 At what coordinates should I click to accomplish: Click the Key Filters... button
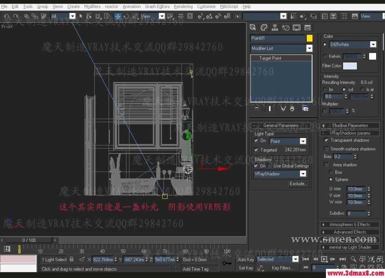282,268
